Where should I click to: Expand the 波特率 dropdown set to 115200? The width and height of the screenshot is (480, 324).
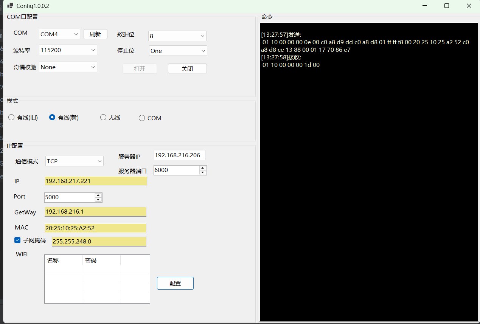[x=68, y=50]
